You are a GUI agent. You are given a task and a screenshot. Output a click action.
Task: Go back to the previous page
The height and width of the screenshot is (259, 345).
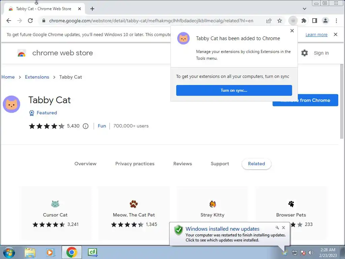click(x=8, y=21)
